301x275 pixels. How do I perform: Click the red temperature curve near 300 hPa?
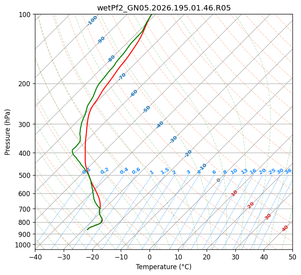click(87, 124)
